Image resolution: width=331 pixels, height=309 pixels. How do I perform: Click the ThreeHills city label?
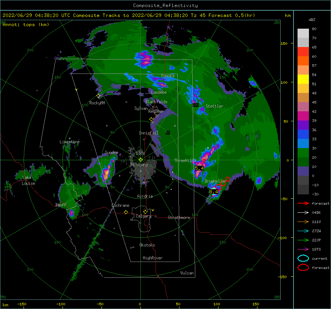(185, 161)
